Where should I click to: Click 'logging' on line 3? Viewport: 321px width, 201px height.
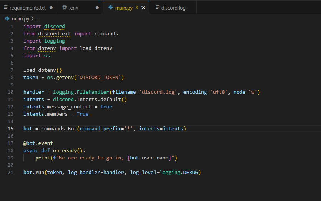[55, 41]
